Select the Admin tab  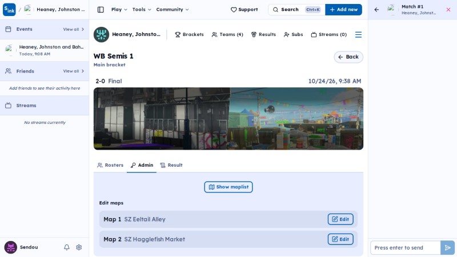point(142,165)
